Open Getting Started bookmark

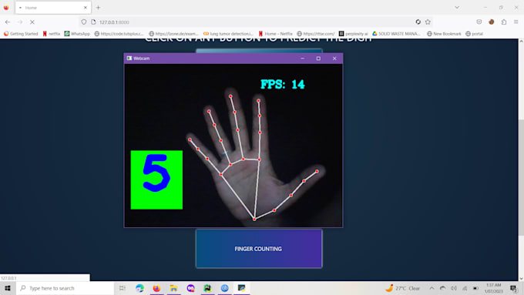[21, 34]
